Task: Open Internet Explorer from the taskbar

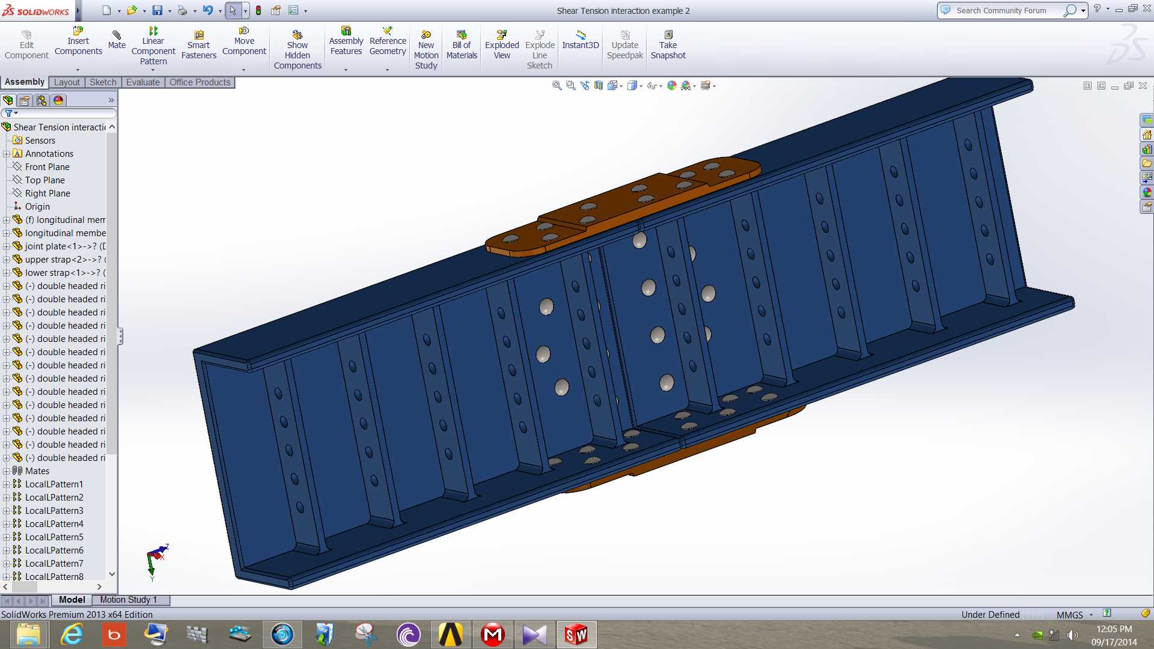Action: click(72, 635)
